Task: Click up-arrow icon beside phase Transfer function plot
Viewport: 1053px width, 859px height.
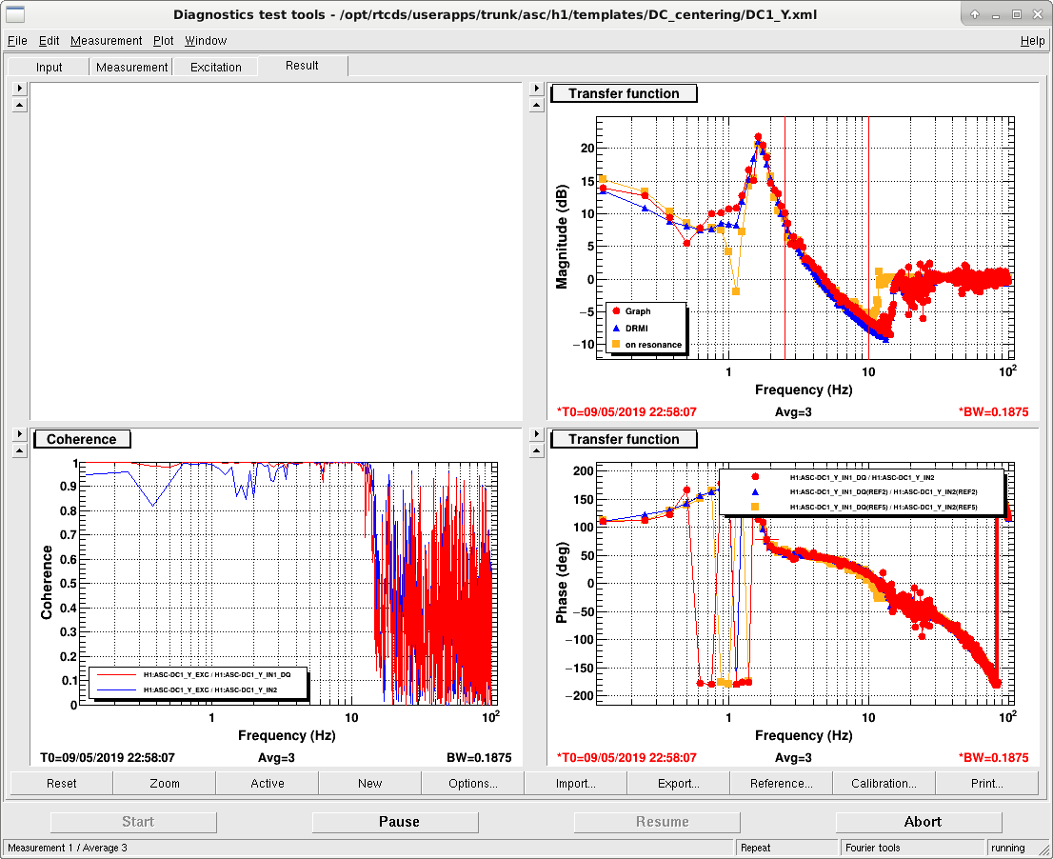Action: click(x=536, y=451)
